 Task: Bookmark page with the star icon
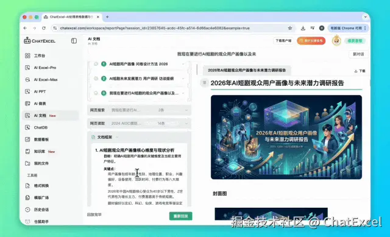coord(290,28)
